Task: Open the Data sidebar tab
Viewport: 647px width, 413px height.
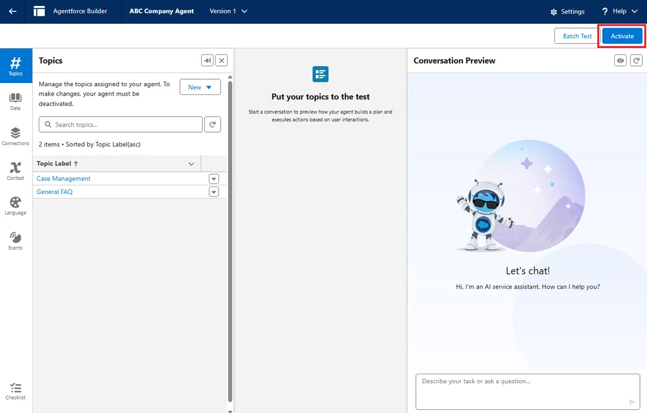Action: click(x=16, y=101)
